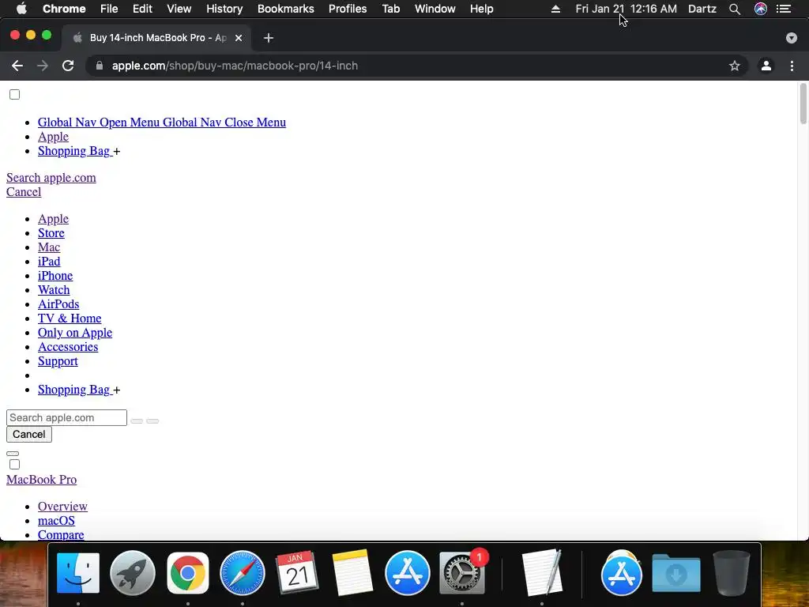Open the Chrome profile avatar icon
The width and height of the screenshot is (809, 607).
click(x=766, y=66)
